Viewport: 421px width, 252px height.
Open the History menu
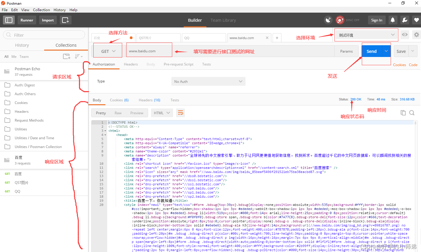pyautogui.click(x=59, y=10)
